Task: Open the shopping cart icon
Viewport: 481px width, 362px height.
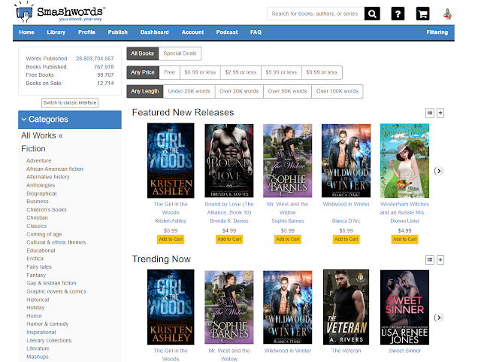Action: pos(422,14)
